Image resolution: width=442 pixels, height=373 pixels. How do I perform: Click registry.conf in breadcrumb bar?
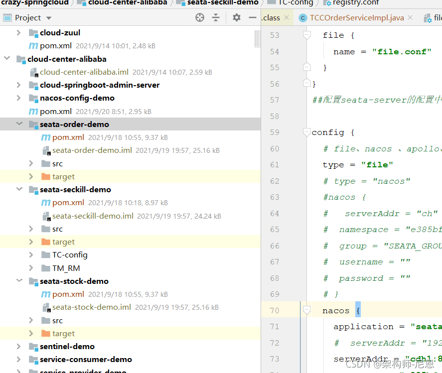click(356, 3)
